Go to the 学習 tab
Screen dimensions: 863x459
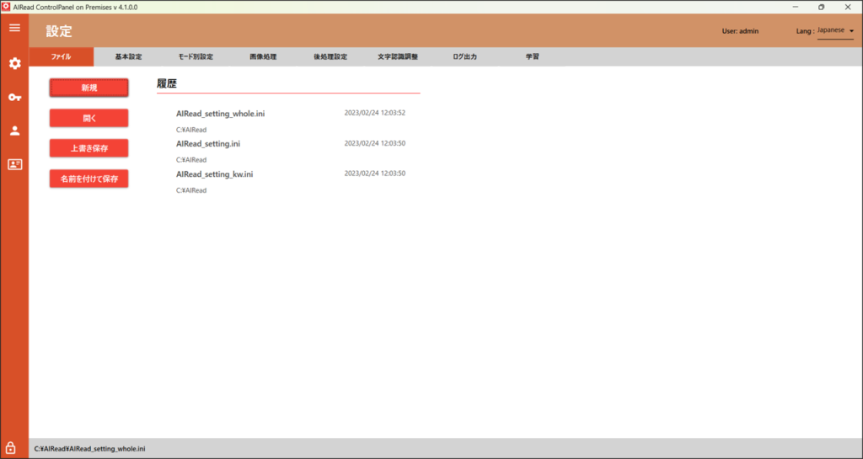[533, 56]
